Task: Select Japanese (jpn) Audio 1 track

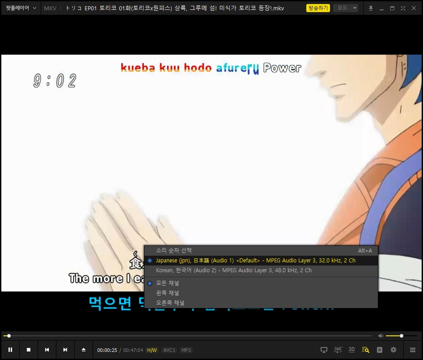Action: [x=261, y=260]
